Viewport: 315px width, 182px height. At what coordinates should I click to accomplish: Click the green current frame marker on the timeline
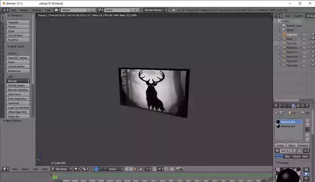click(x=55, y=177)
